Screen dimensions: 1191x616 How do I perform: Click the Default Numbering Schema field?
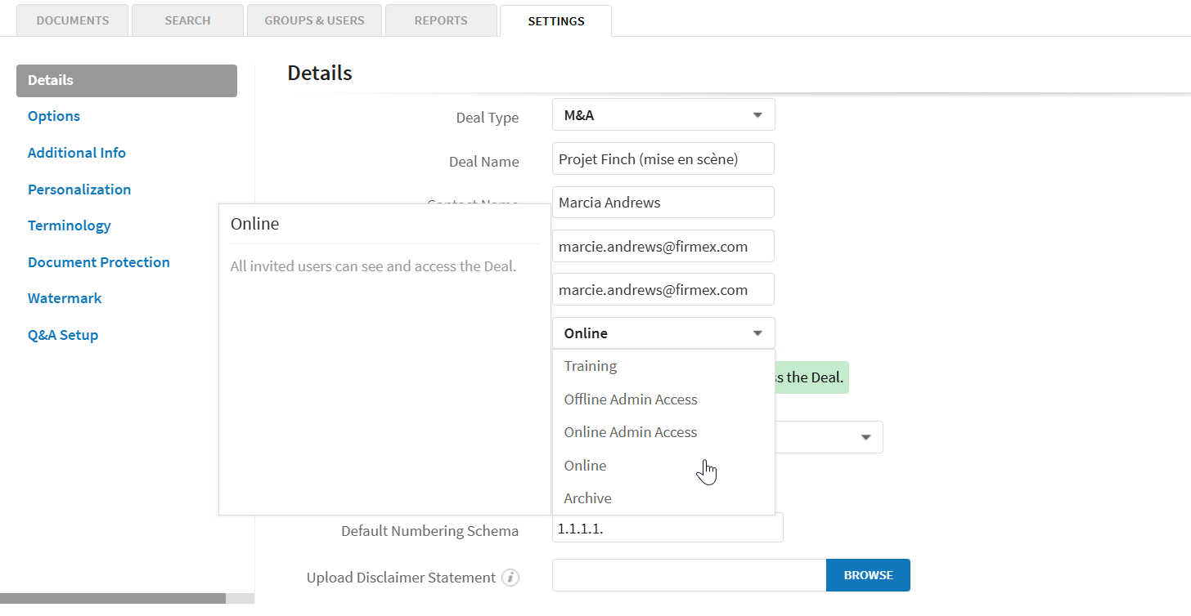667,529
